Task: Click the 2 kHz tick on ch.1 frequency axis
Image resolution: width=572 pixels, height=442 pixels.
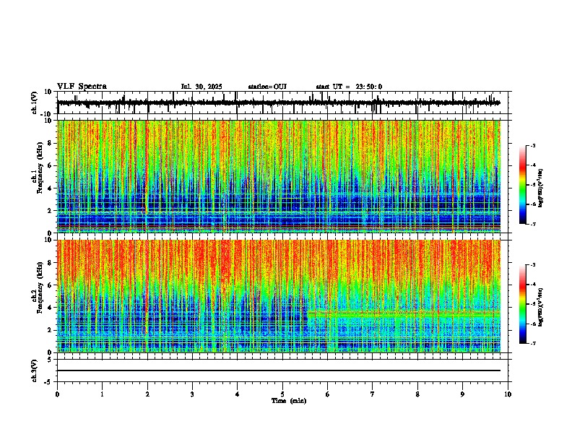Action: [51, 210]
